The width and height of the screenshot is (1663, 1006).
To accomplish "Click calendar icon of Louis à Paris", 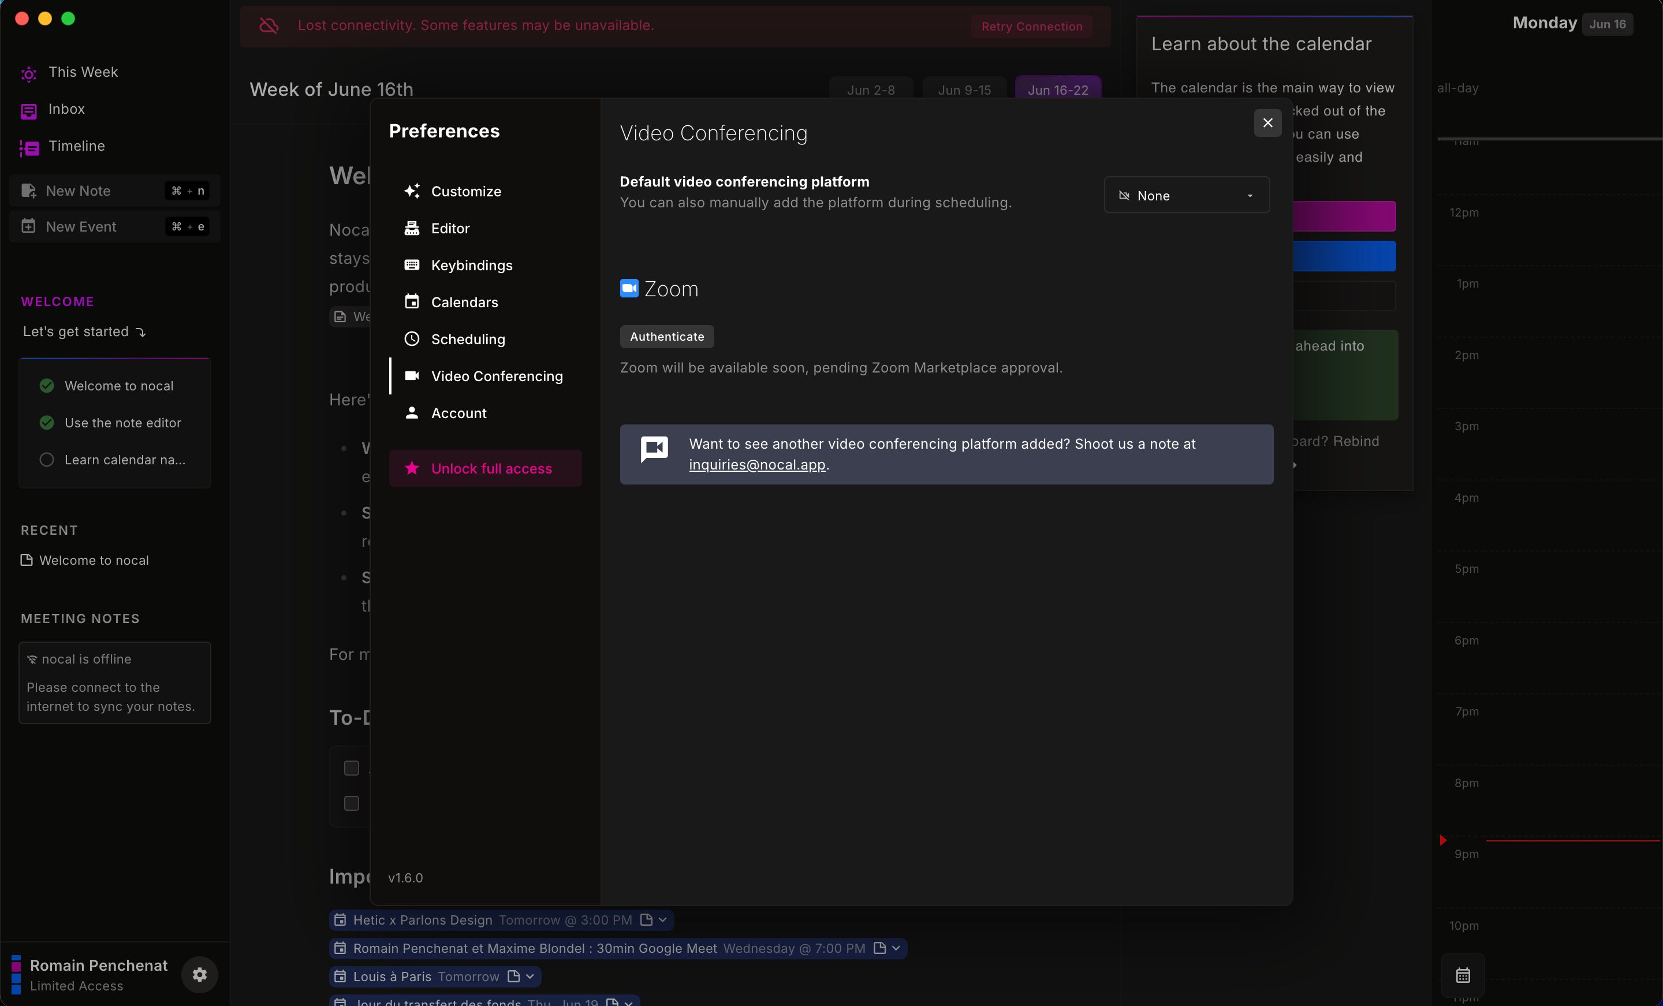I will coord(340,977).
